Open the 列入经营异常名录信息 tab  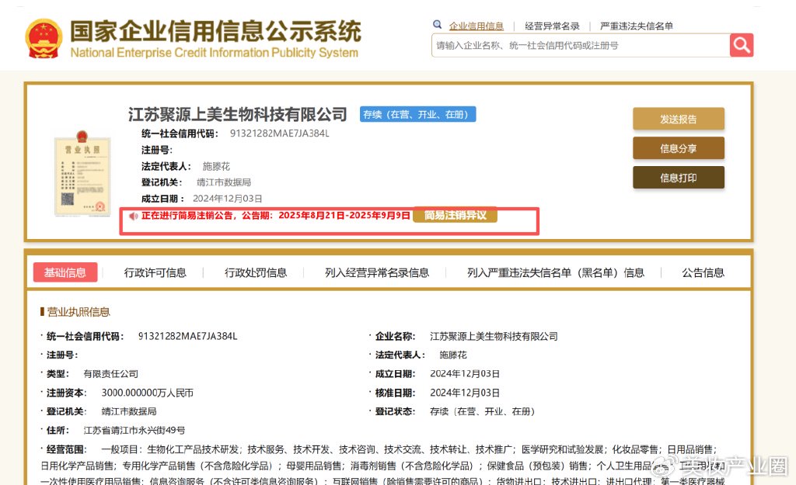coord(377,272)
